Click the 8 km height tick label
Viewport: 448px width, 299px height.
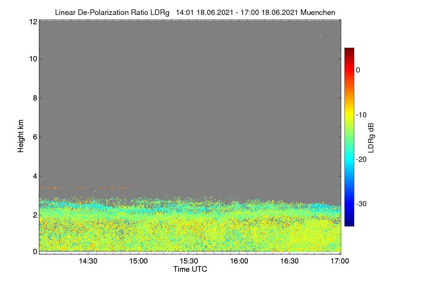point(35,98)
